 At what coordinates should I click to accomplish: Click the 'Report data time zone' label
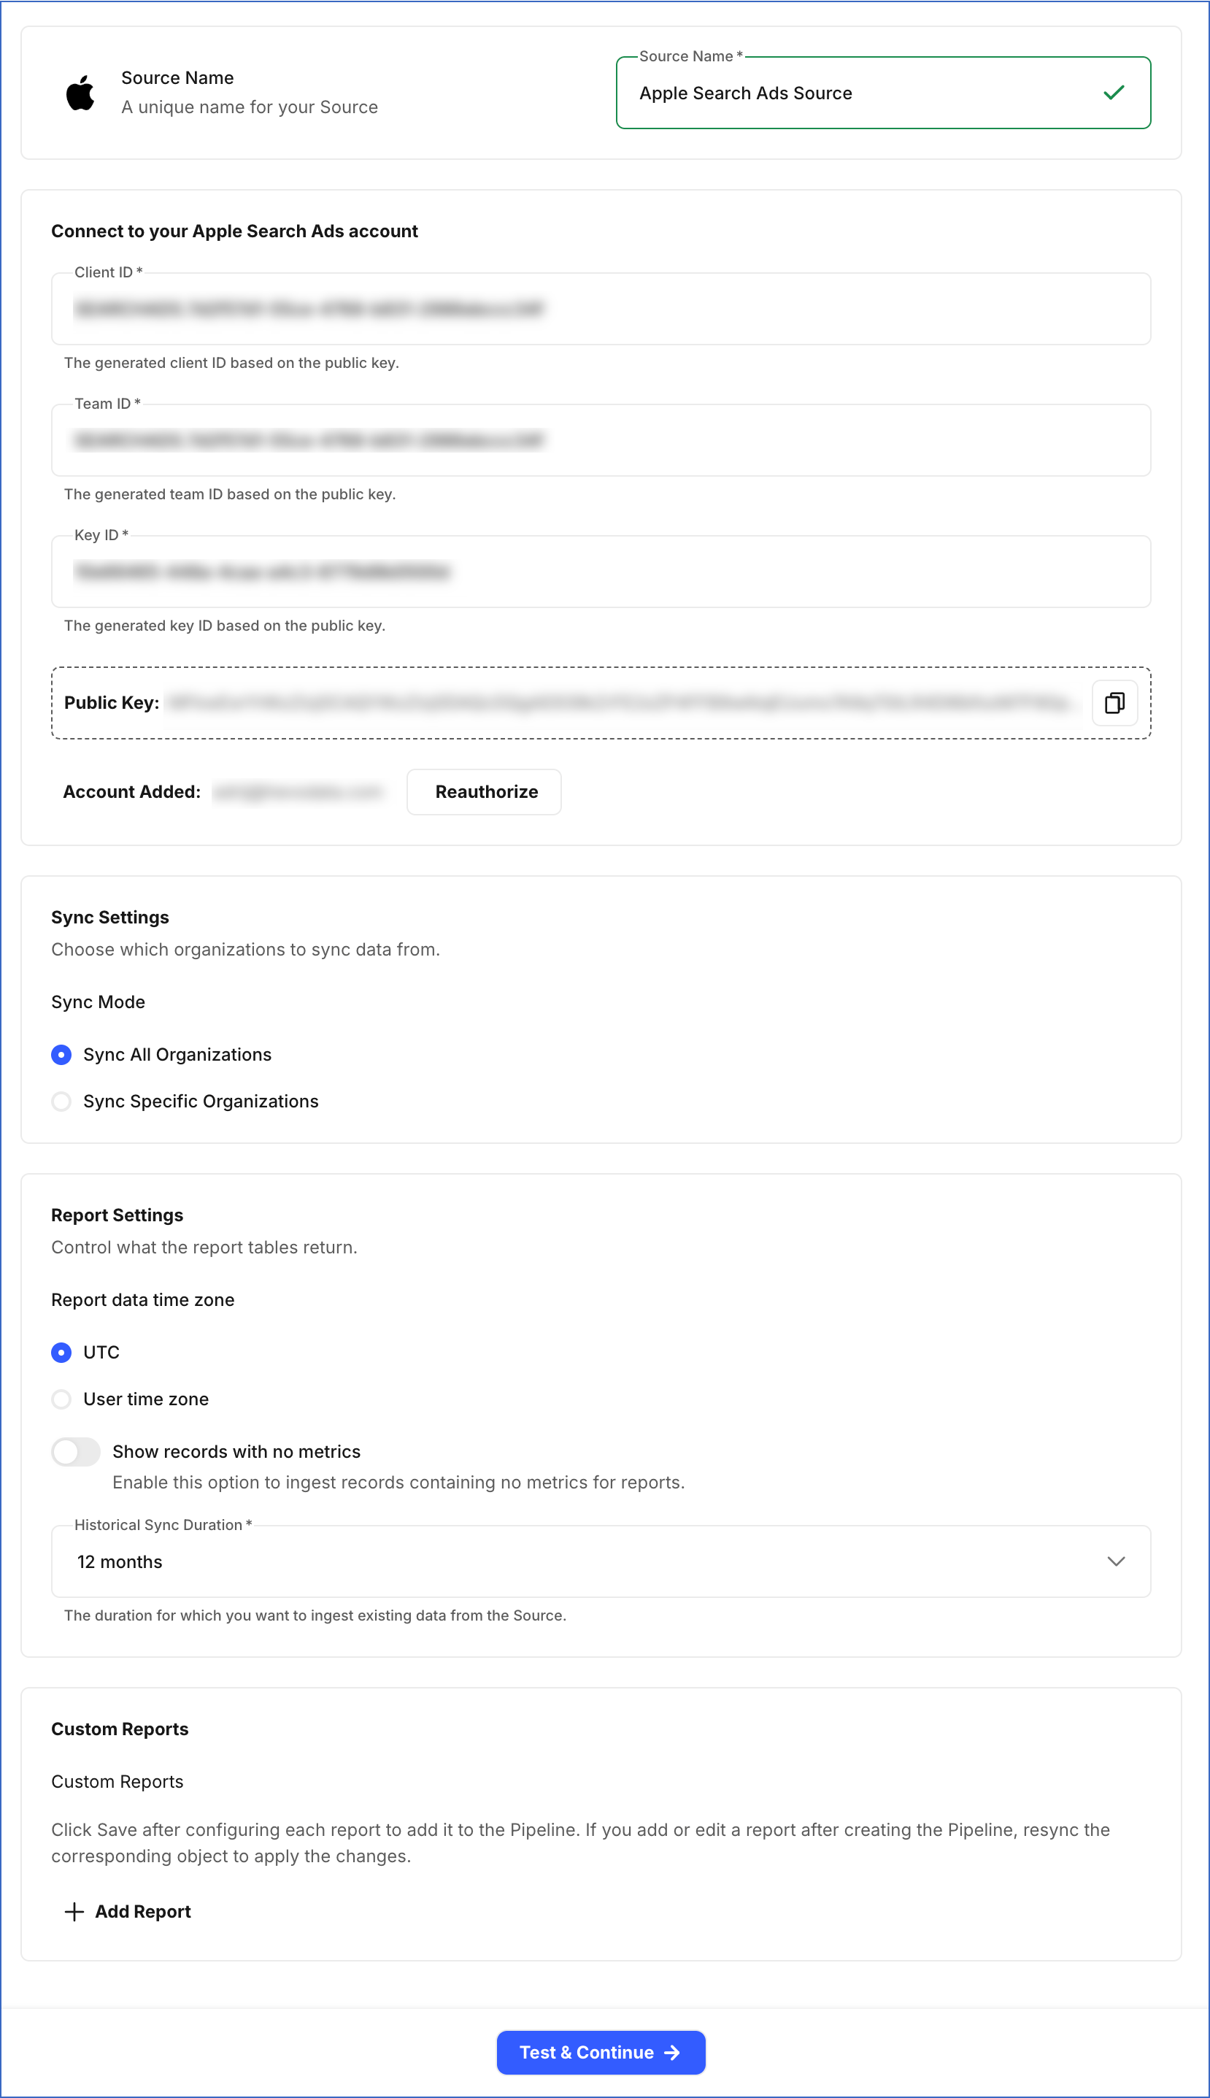[x=143, y=1300]
